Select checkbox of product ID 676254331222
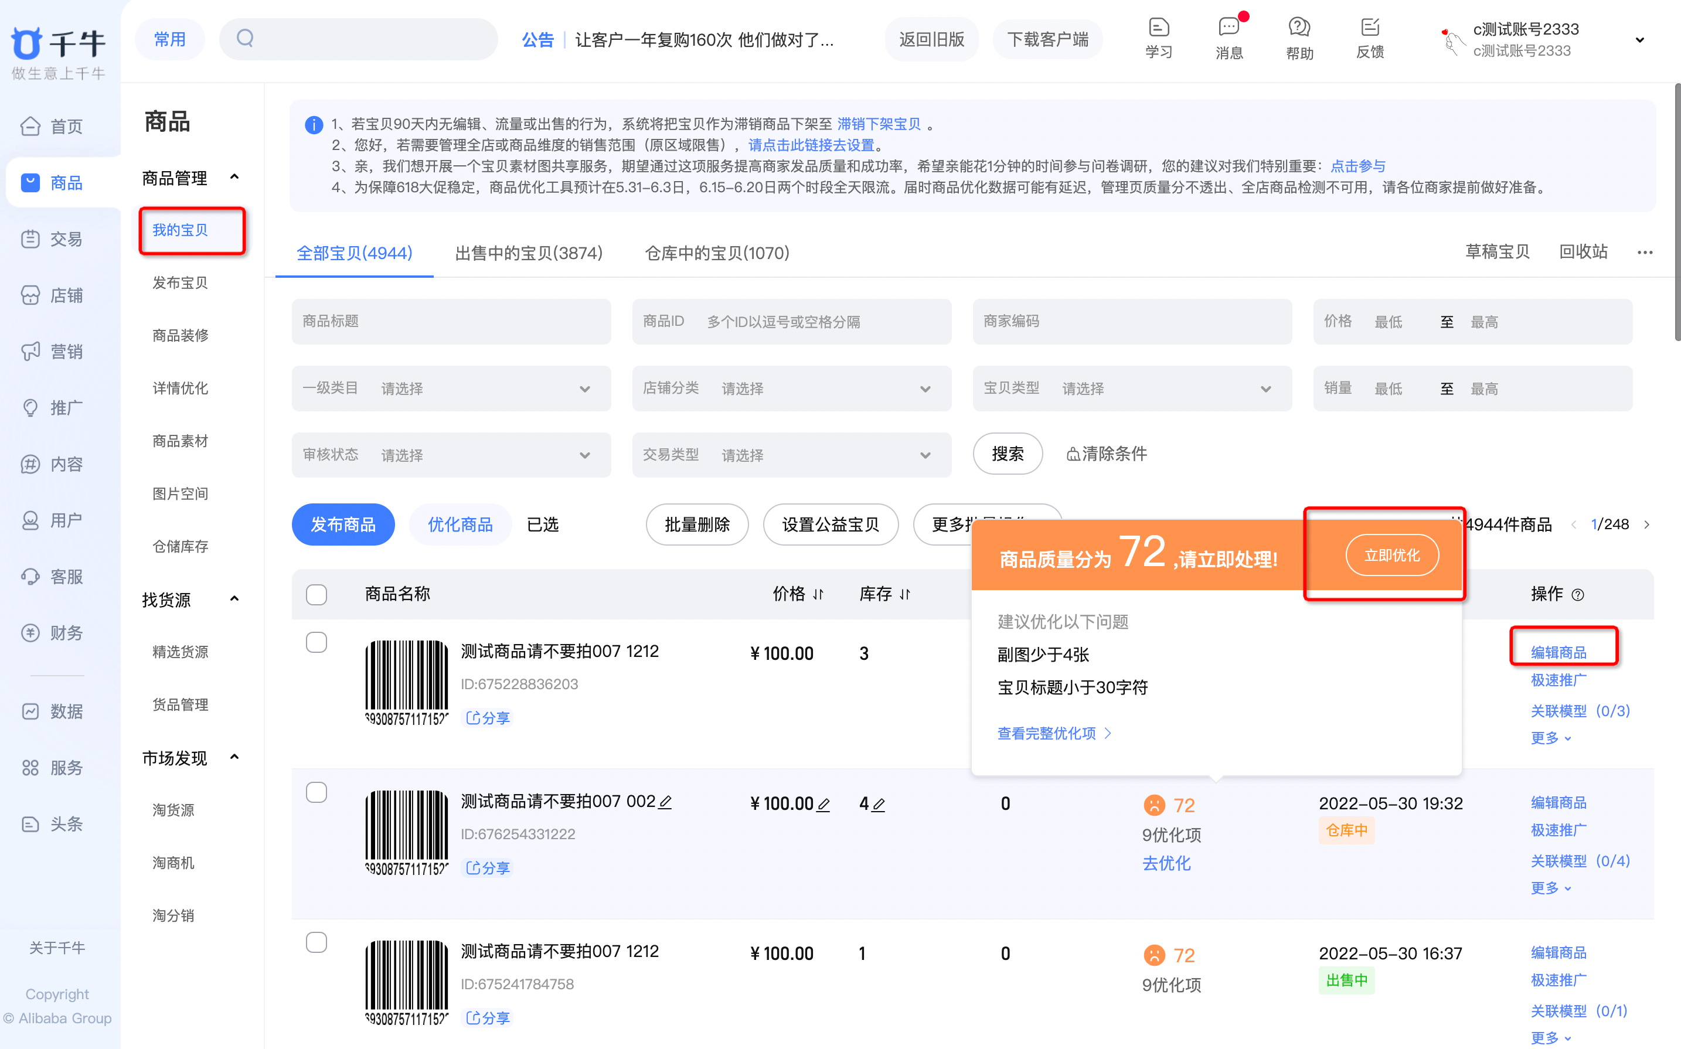Image resolution: width=1681 pixels, height=1049 pixels. point(317,792)
